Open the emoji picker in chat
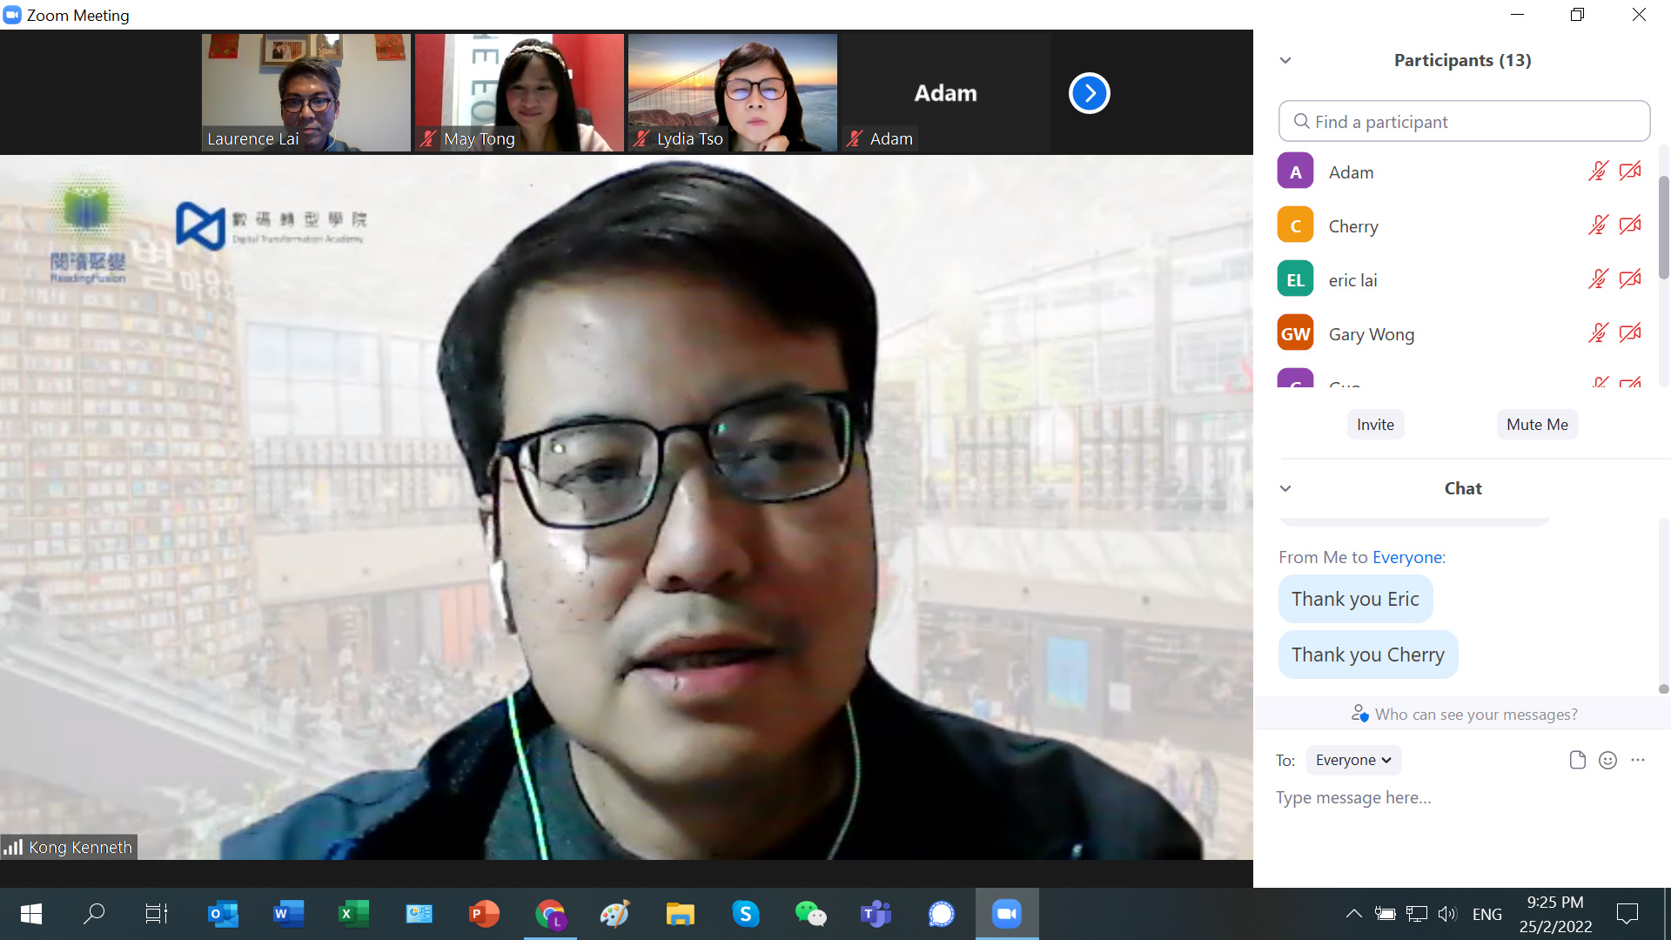Image resolution: width=1671 pixels, height=940 pixels. pos(1607,760)
